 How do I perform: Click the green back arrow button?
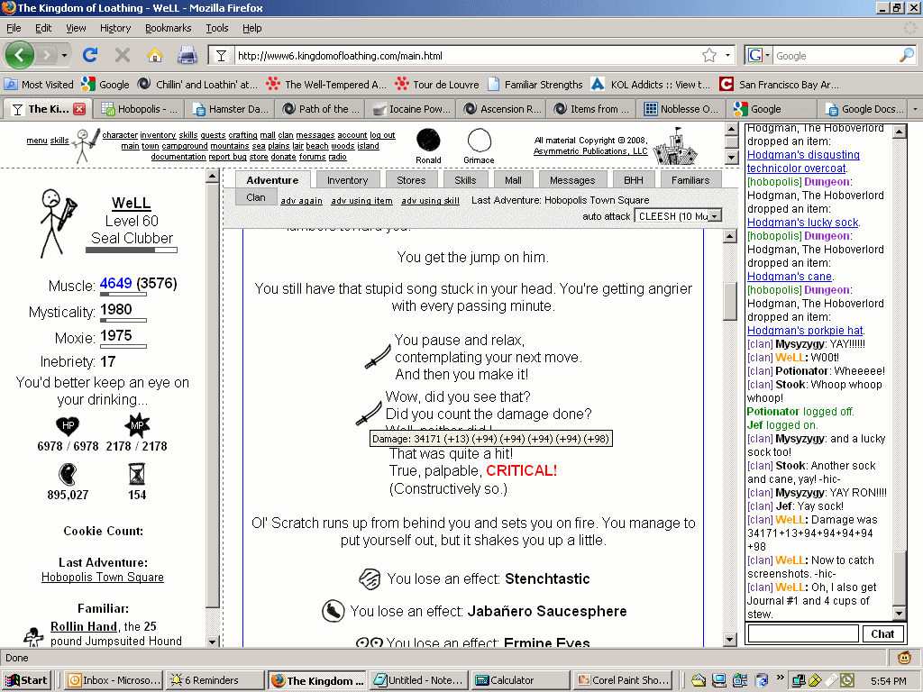click(20, 55)
